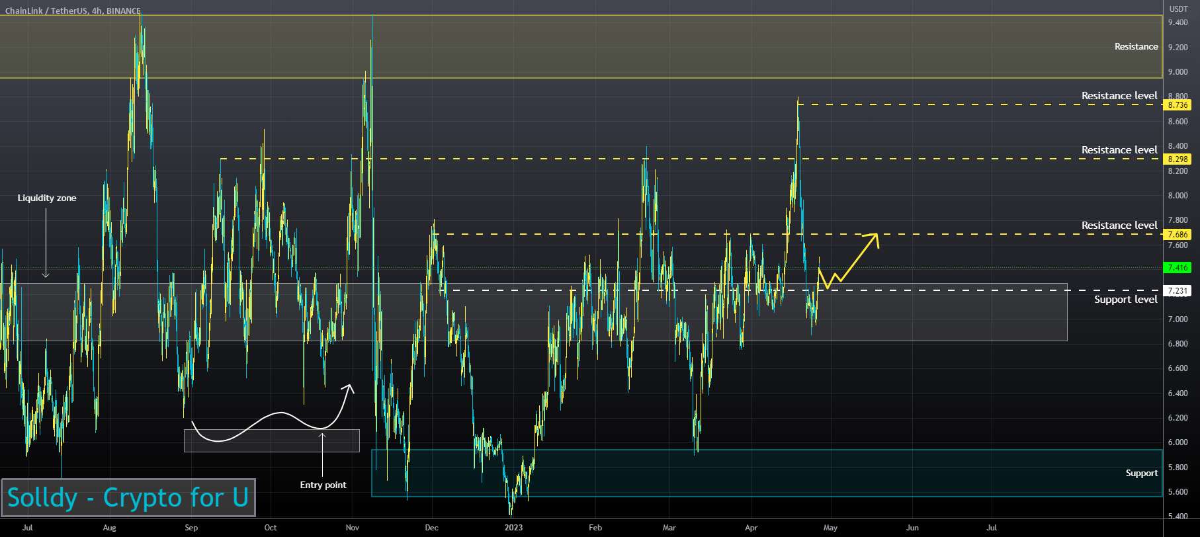
Task: Click the Support label in teal zone
Action: 1142,474
